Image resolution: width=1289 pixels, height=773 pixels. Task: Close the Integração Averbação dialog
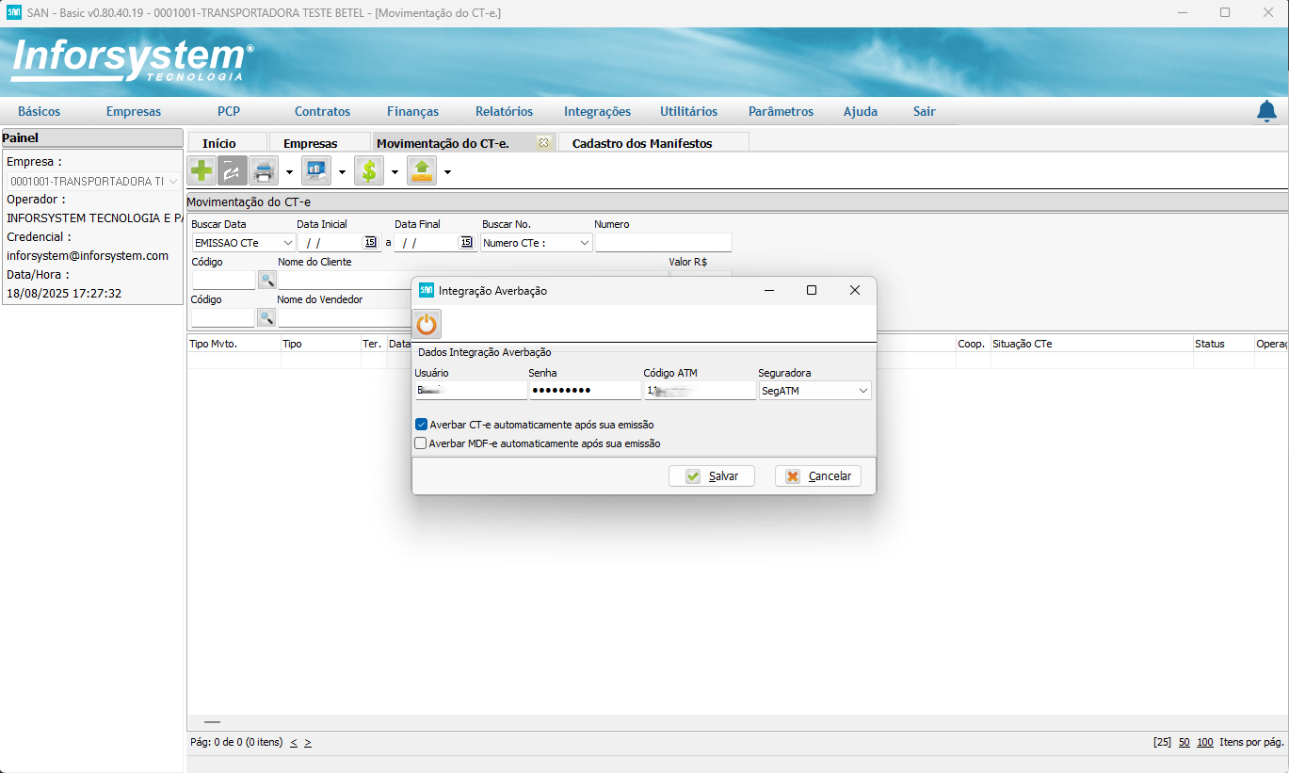coord(855,290)
